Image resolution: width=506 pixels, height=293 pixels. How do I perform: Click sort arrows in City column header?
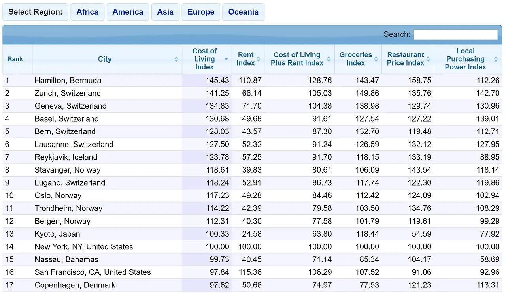176,59
